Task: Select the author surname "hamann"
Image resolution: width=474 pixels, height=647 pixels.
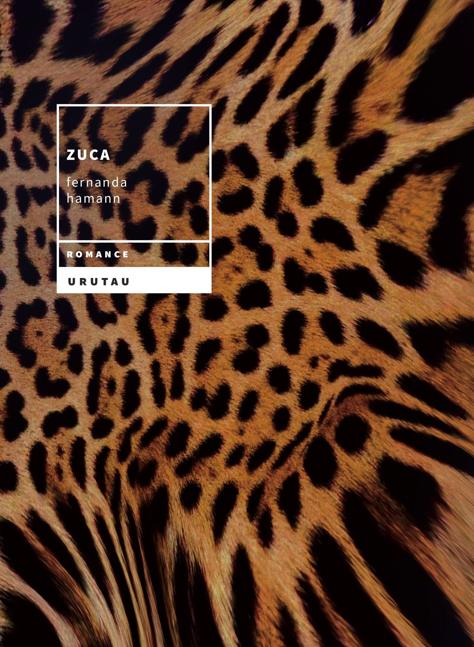Action: click(93, 198)
